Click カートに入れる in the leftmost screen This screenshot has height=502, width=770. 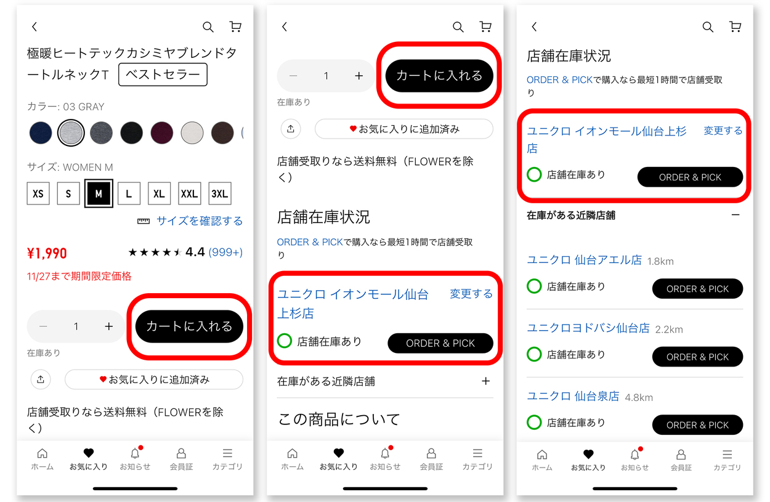pyautogui.click(x=189, y=326)
